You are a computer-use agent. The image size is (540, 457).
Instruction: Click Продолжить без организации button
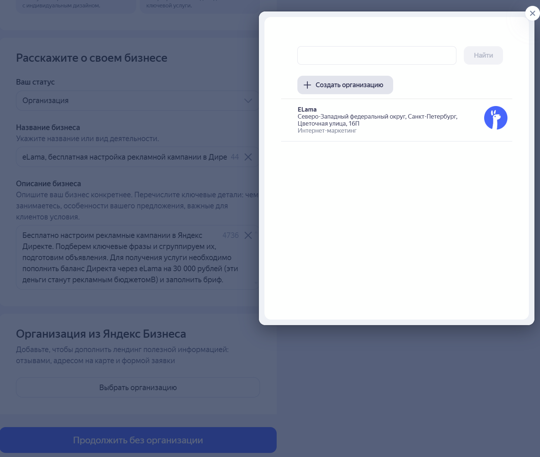tap(138, 440)
